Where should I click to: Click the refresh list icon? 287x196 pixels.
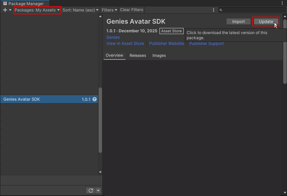(x=90, y=191)
